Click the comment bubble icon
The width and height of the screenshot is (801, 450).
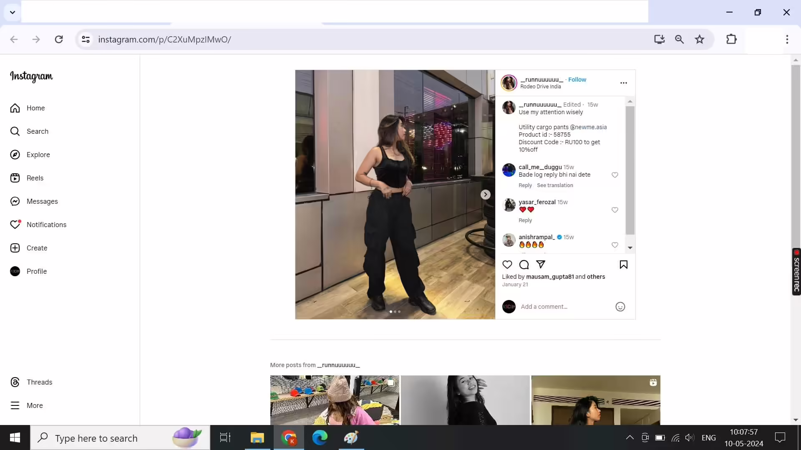click(x=524, y=265)
